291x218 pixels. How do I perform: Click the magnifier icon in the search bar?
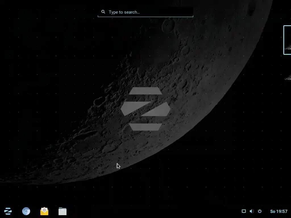point(103,12)
